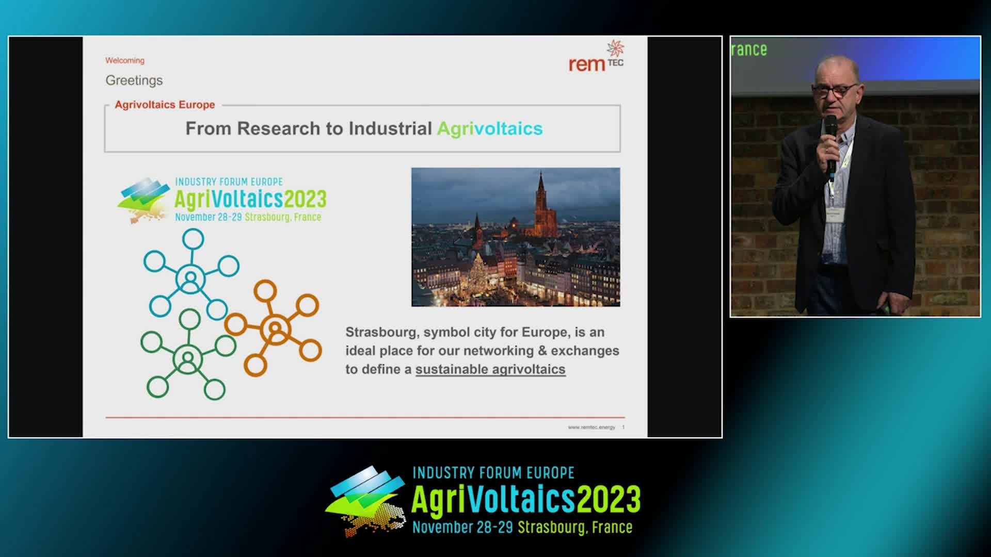Image resolution: width=991 pixels, height=557 pixels.
Task: Click the 'Agrivoltaics Europe' box label
Action: pyautogui.click(x=165, y=105)
